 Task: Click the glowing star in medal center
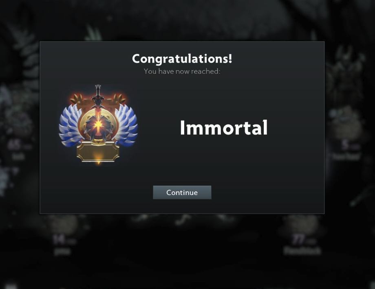pos(98,125)
